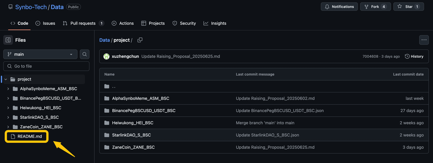Click the repository icon beside Synbo-Tech
Image resolution: width=433 pixels, height=163 pixels.
(x=10, y=7)
